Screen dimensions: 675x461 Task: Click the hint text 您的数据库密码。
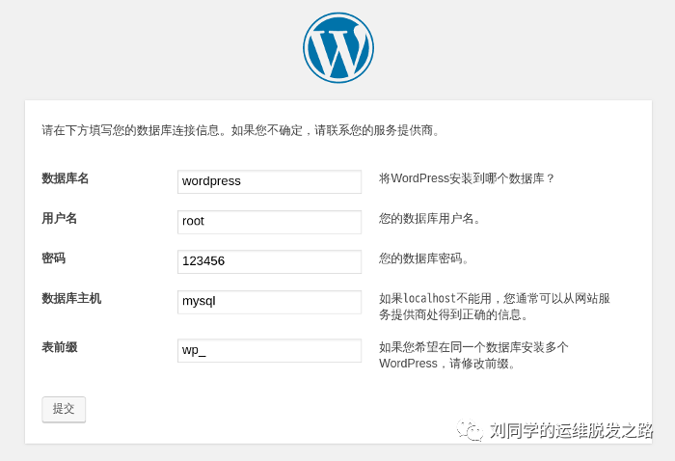[423, 258]
